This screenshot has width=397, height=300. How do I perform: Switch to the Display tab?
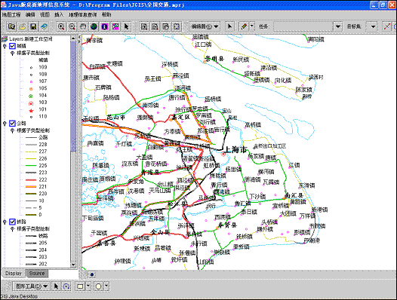coord(14,274)
